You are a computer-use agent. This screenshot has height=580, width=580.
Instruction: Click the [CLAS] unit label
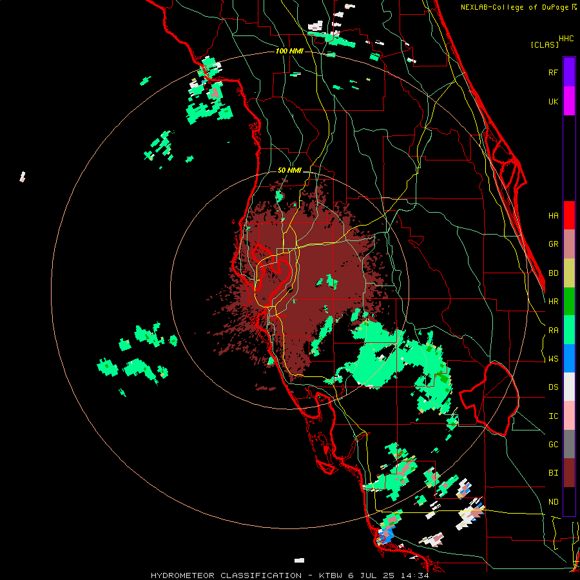545,44
